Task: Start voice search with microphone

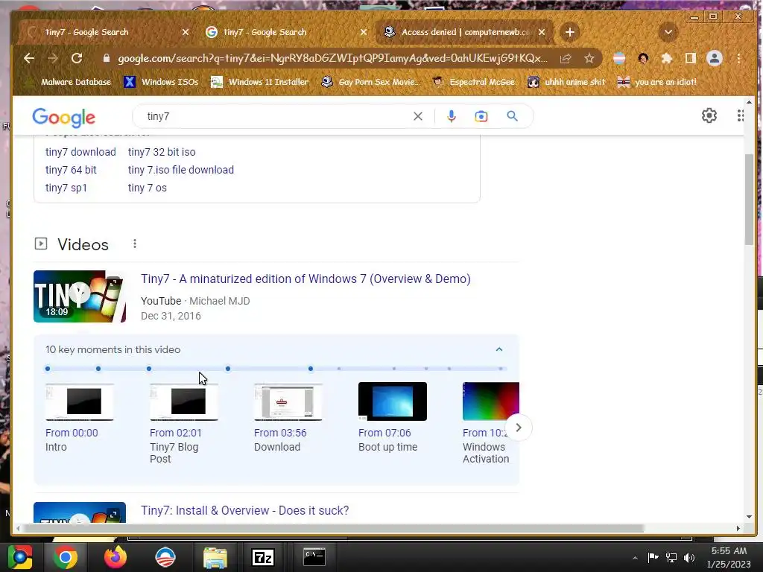Action: pos(451,116)
